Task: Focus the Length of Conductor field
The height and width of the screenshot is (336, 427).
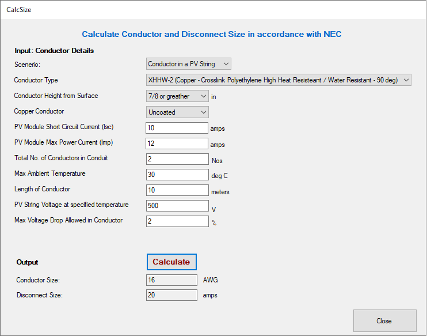Action: pyautogui.click(x=177, y=190)
